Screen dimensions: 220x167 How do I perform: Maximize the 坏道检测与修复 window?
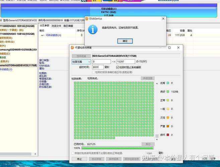coord(169,47)
